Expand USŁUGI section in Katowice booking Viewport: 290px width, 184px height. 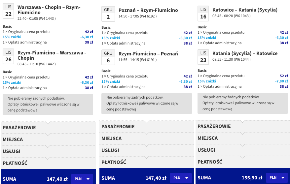(x=243, y=150)
